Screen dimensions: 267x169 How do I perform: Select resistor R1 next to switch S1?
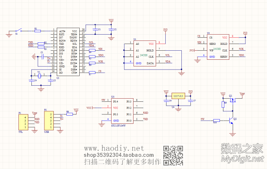point(38,30)
